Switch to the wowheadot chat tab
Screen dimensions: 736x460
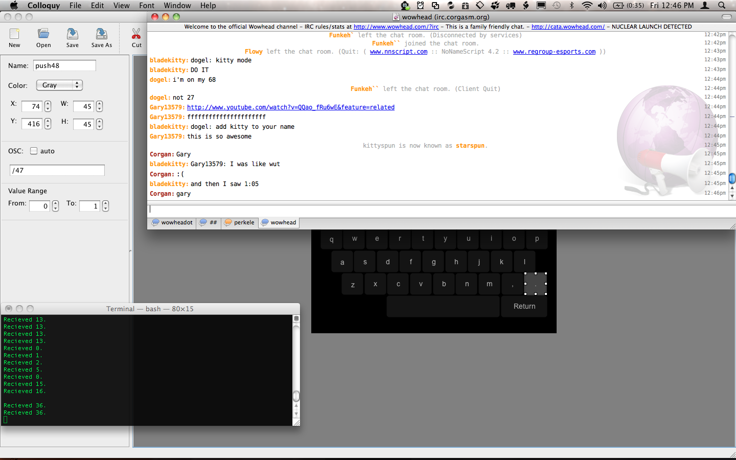click(172, 223)
